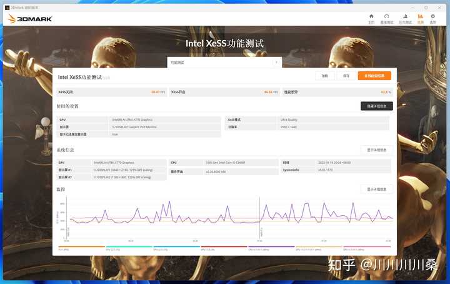Click the white Load button in result header
The image size is (450, 284).
coord(324,76)
